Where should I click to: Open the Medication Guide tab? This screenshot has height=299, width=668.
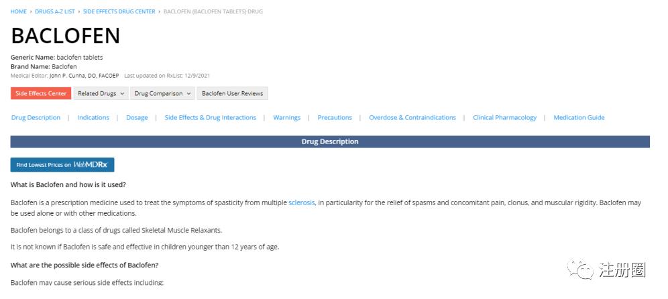click(579, 118)
